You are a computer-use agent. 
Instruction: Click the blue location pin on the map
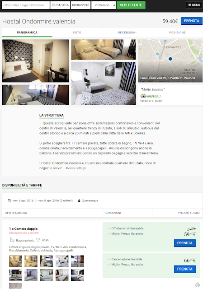tap(170, 59)
